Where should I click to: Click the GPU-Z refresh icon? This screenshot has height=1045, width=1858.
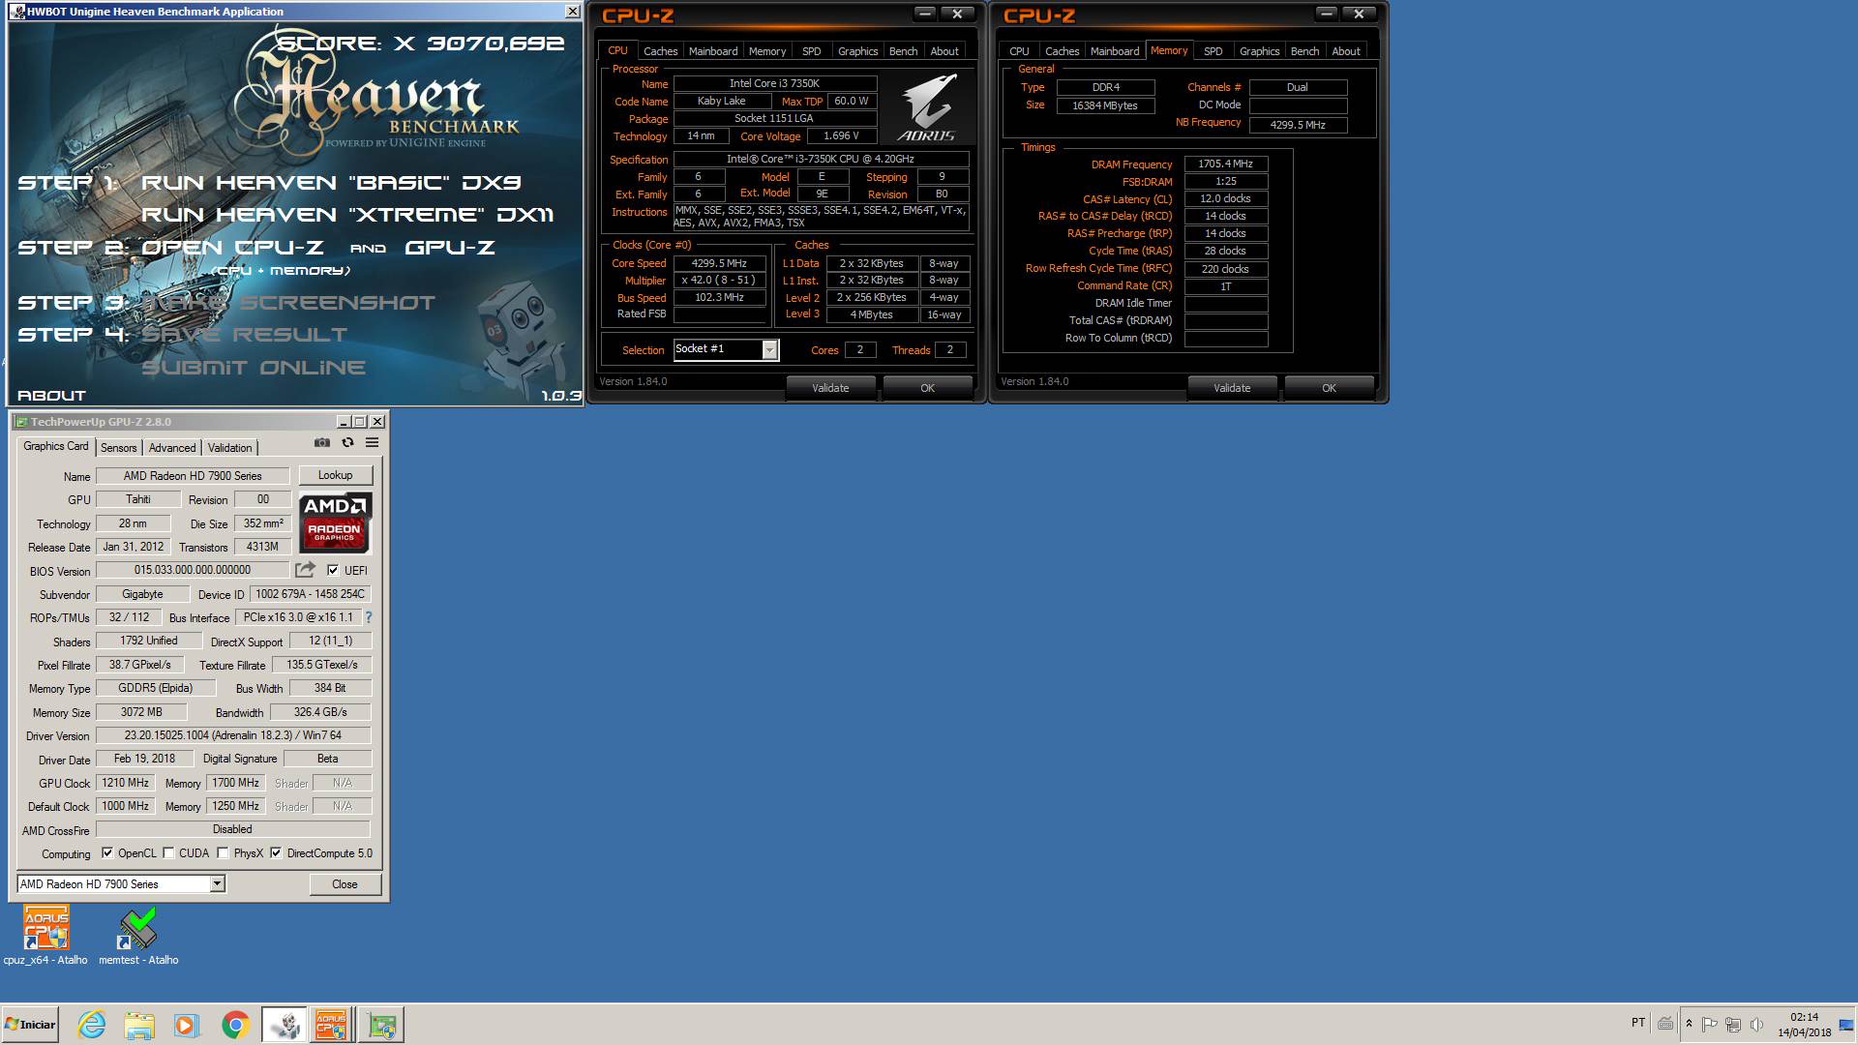pos(347,443)
